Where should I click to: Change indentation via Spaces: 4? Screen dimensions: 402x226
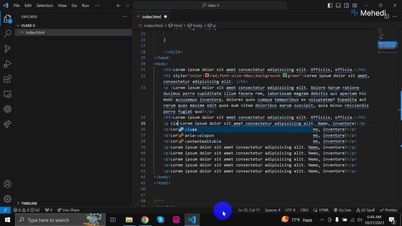tap(273, 210)
